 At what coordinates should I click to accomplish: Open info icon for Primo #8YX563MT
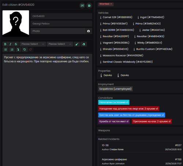101,24
